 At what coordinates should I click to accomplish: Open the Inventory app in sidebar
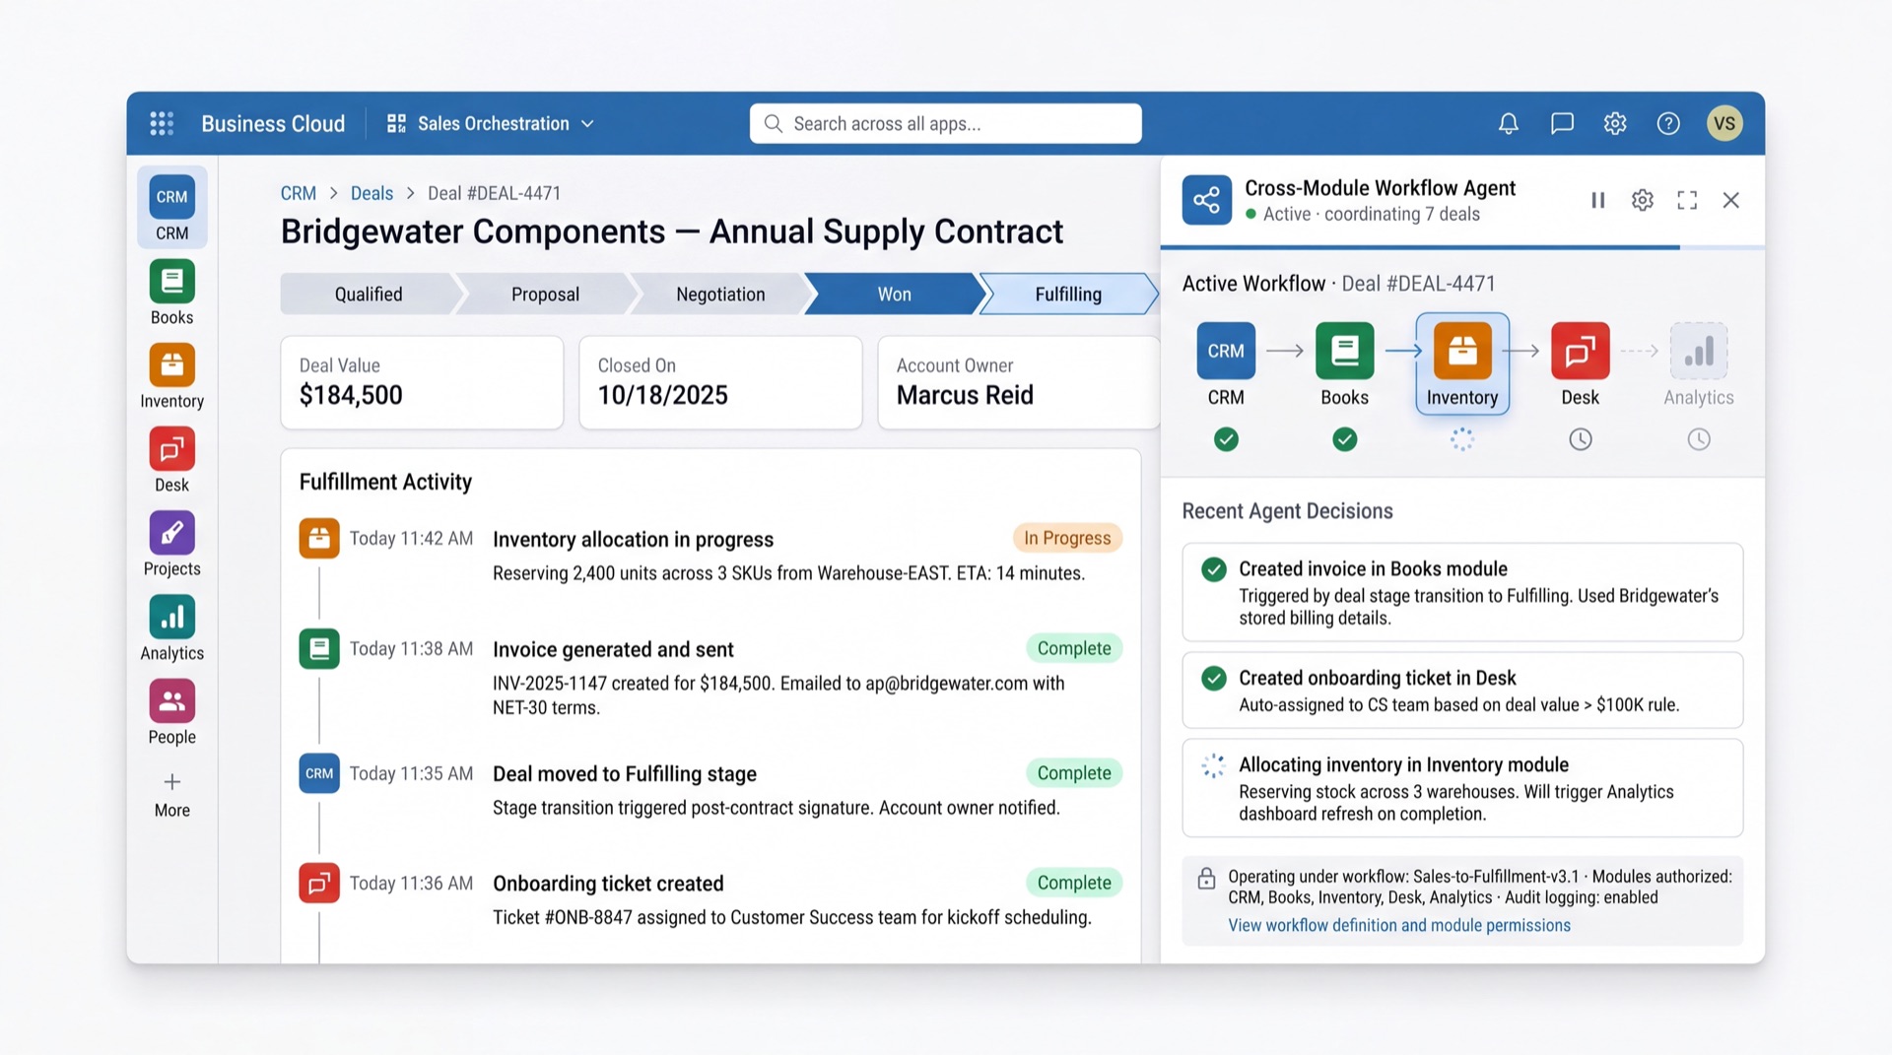pos(171,375)
